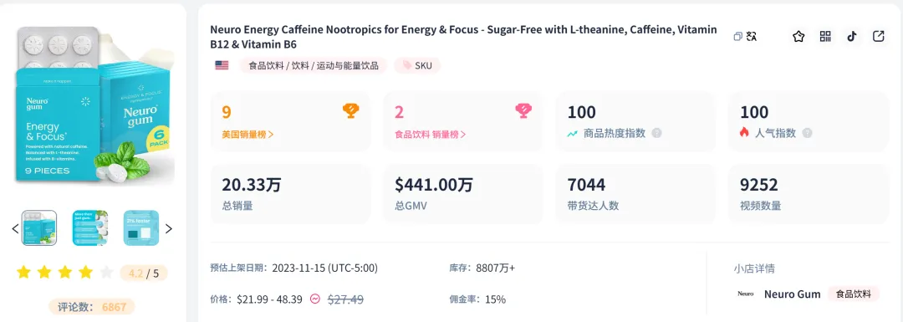Click the 食品饮料 / 饮料 category tag
The width and height of the screenshot is (903, 322).
(314, 65)
